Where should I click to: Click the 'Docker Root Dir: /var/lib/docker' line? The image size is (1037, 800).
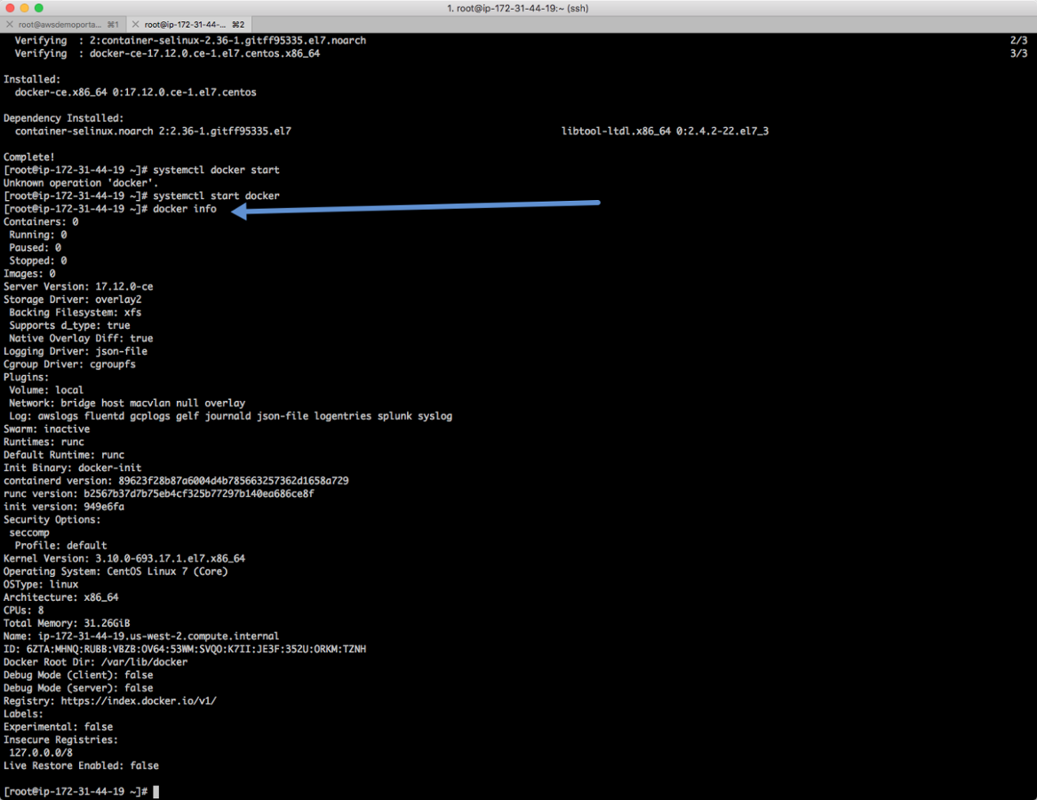(95, 662)
